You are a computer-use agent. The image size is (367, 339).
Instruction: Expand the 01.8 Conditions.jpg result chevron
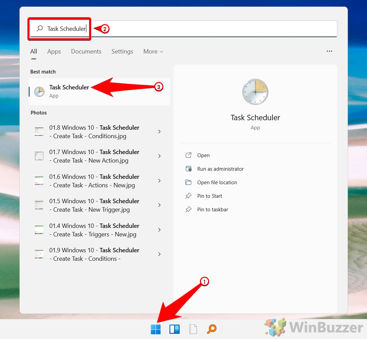pos(159,131)
